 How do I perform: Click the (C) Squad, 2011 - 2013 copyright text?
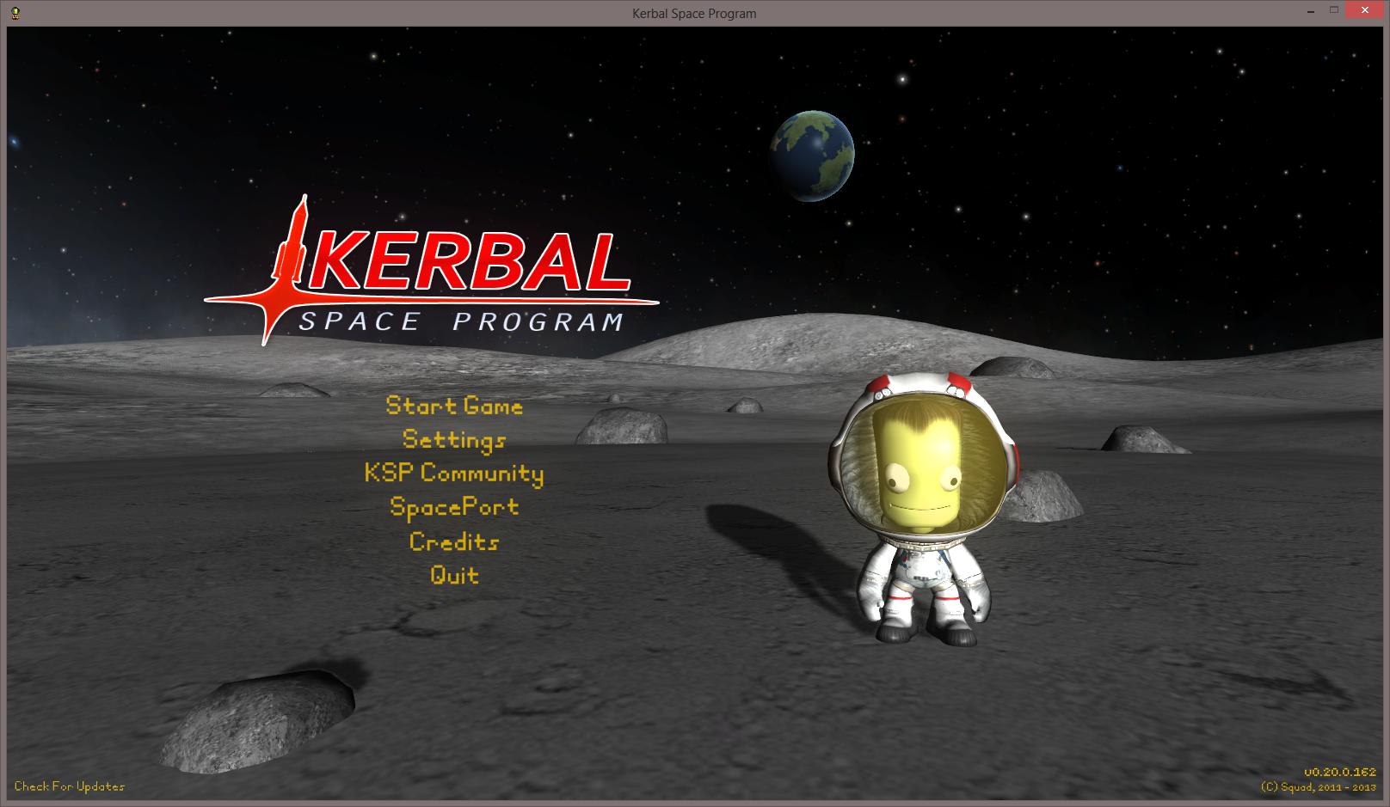point(1319,787)
